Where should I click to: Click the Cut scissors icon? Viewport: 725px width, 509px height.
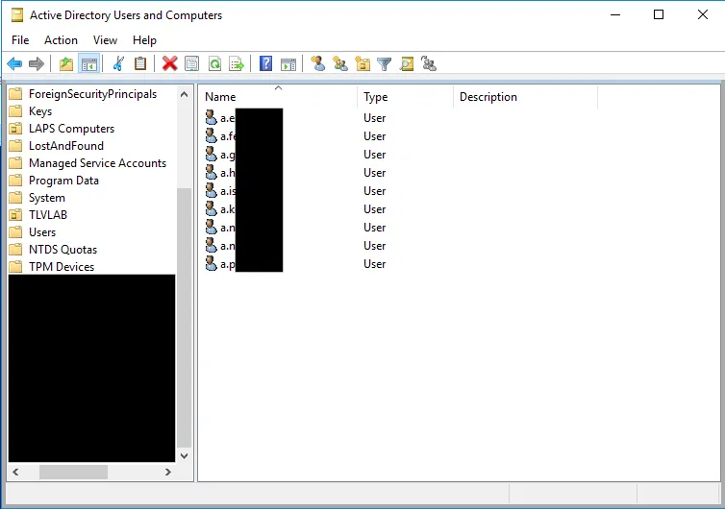tap(118, 64)
